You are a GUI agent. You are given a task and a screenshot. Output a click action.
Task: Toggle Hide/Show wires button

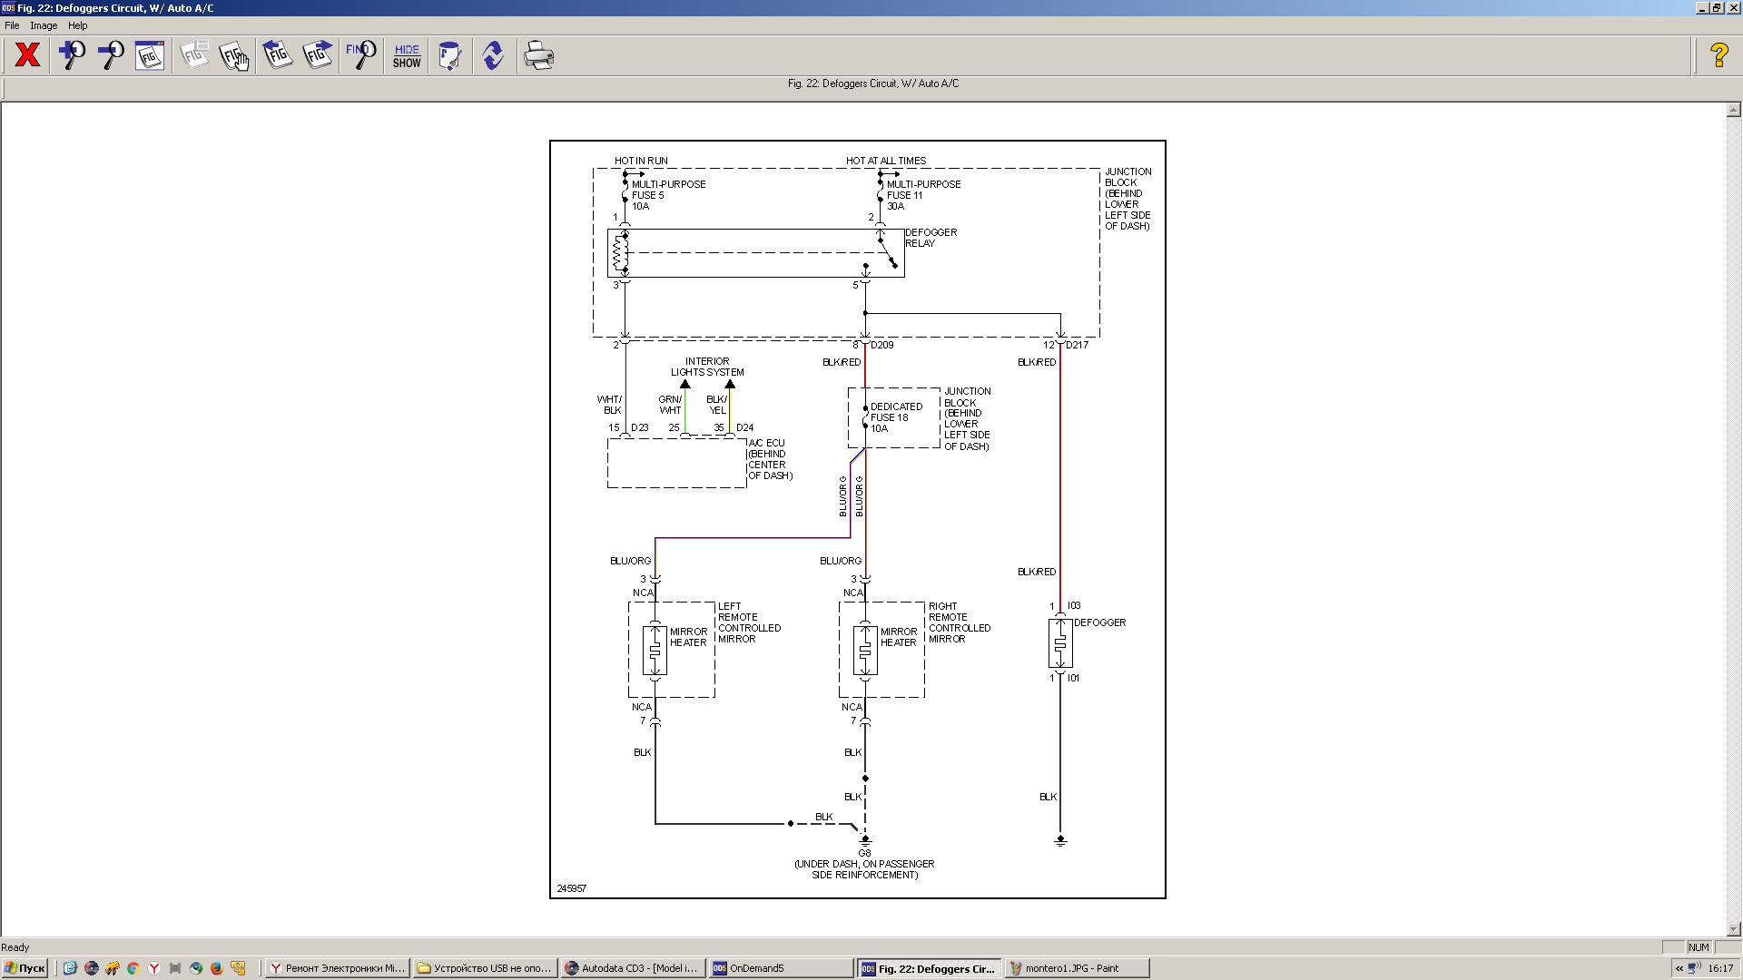[407, 55]
